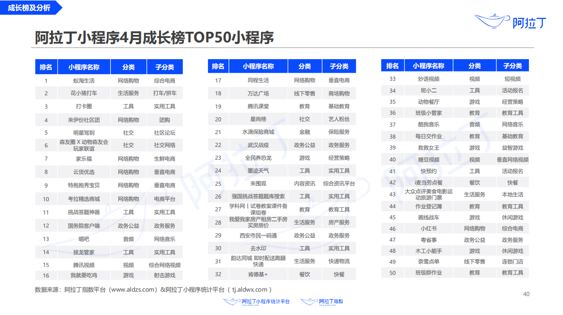Screen dimensions: 563x315
Task: Click the 肯德基+ name
Action: pos(258,274)
